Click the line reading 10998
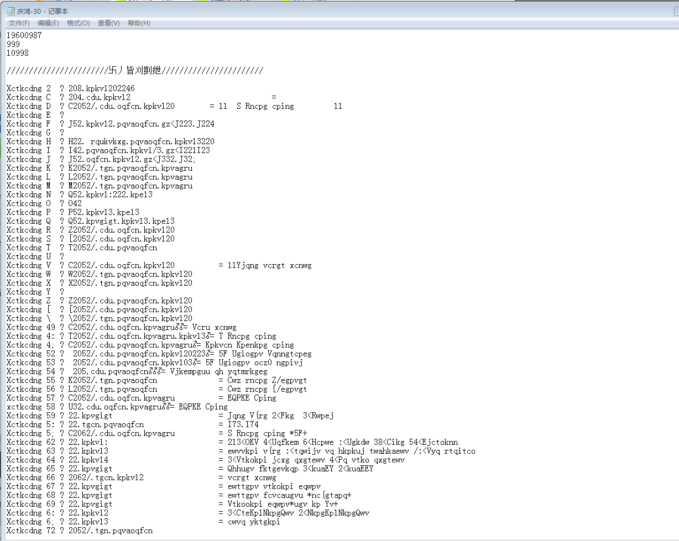This screenshot has width=679, height=541. point(18,53)
